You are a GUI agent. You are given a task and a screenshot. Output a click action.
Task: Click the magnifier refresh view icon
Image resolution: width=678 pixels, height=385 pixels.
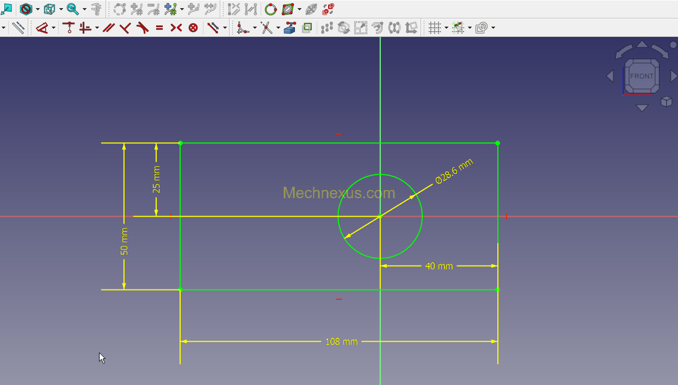(x=72, y=9)
